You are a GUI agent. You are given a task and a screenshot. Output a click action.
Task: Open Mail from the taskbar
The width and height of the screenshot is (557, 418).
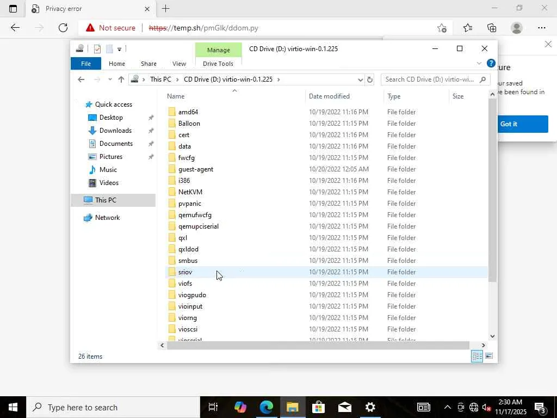[344, 407]
